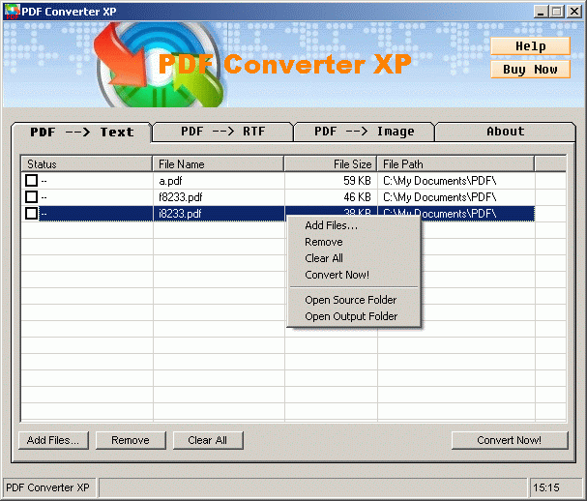Sort by the File Name column header

218,164
